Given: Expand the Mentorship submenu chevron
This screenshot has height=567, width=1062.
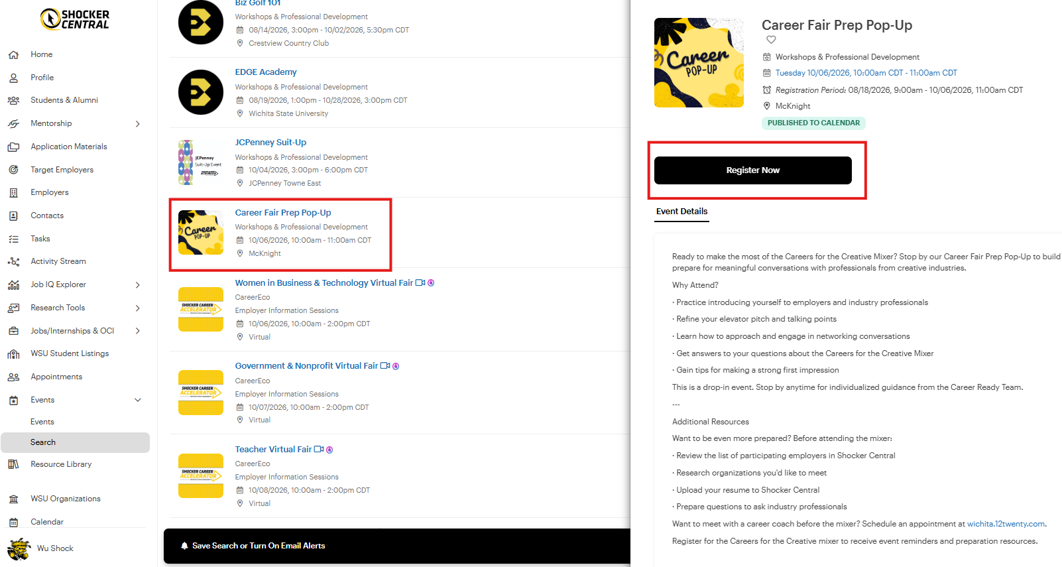Looking at the screenshot, I should click(x=138, y=124).
